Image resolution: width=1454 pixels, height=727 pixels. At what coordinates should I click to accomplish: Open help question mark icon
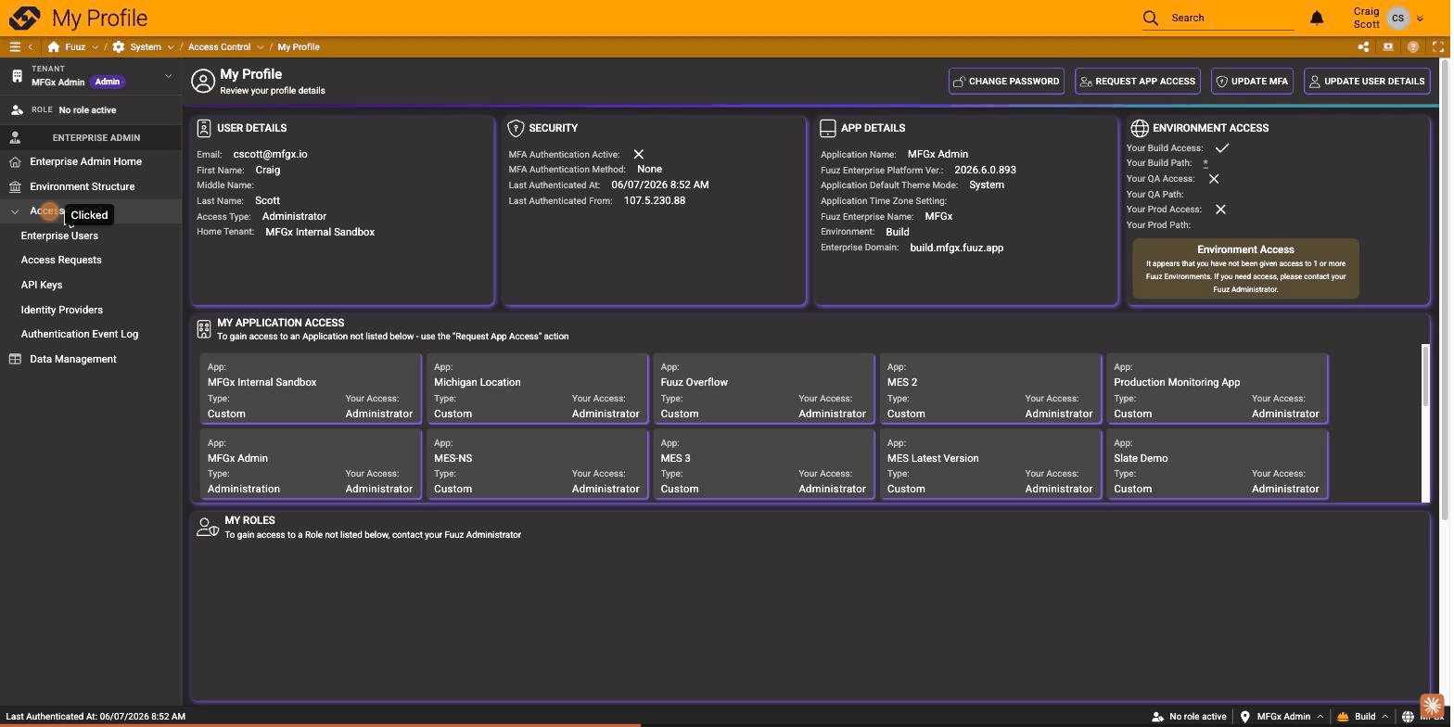(1413, 46)
